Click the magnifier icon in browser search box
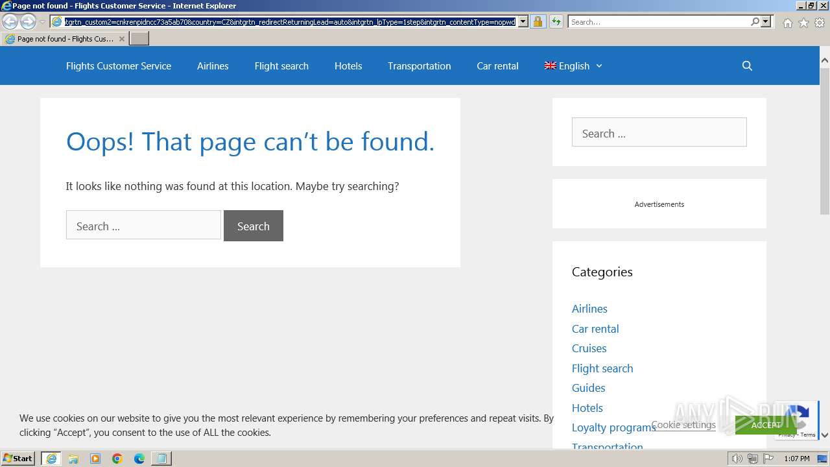This screenshot has width=830, height=467. [x=755, y=22]
